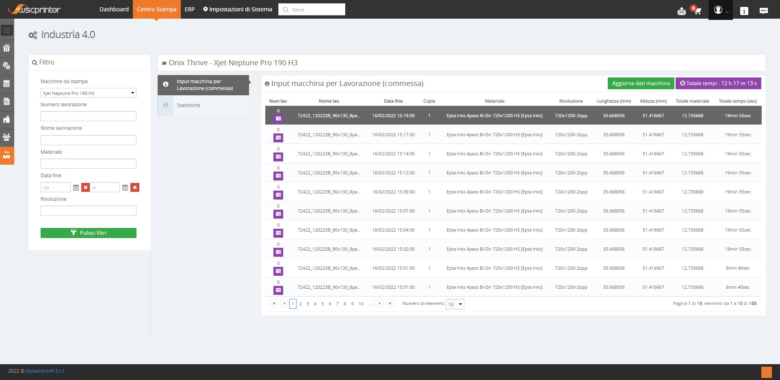Open the home icon in sidebar
Image resolution: width=780 pixels, height=380 pixels.
(7, 48)
